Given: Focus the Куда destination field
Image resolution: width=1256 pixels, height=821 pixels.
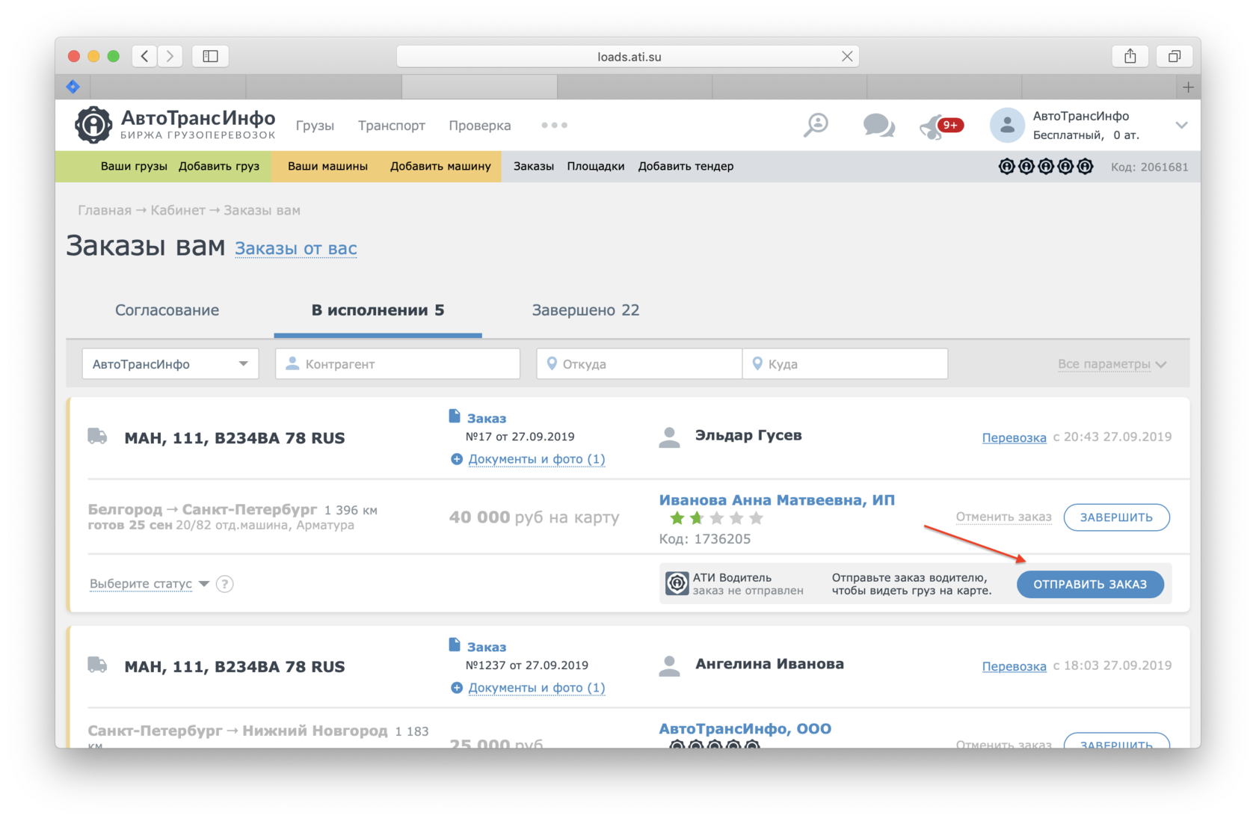Looking at the screenshot, I should (845, 364).
